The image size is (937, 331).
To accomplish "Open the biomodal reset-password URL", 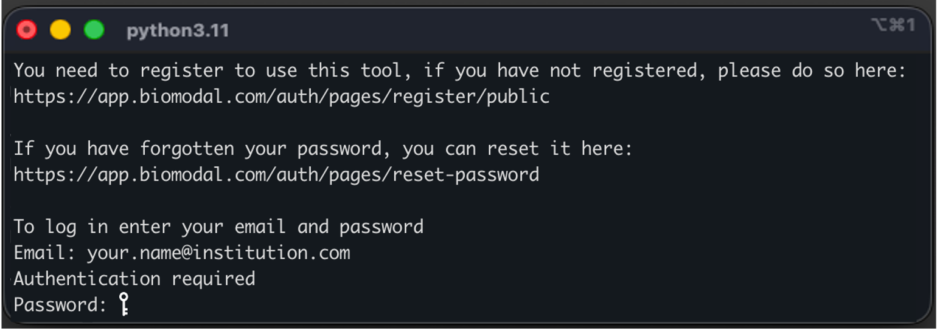I will point(276,175).
